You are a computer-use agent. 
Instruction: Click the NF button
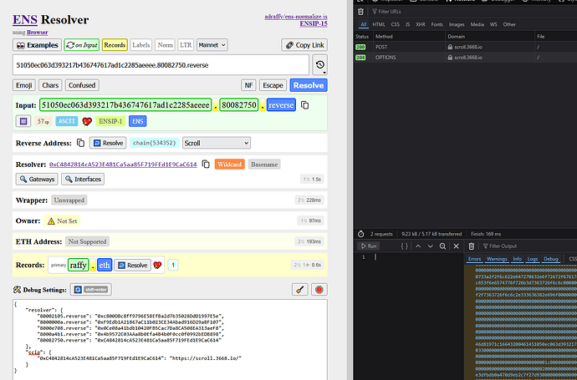coord(248,85)
